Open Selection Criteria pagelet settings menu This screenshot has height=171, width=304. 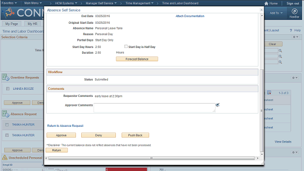pyautogui.click(x=295, y=37)
